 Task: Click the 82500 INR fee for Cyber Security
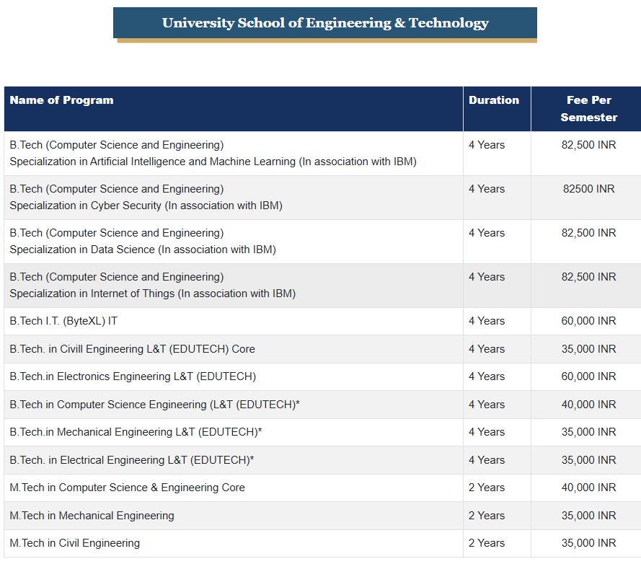coord(588,189)
